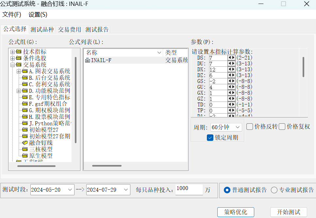Decrease GX parameter with left arrow
This screenshot has width=316, height=218.
coord(229,92)
